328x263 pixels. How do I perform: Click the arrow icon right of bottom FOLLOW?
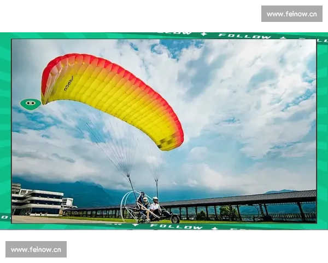214,228
